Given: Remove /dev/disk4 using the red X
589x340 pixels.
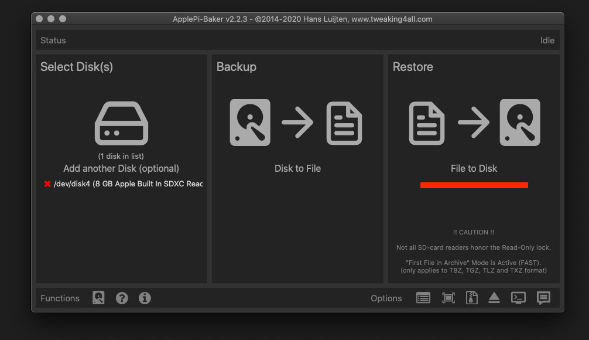Looking at the screenshot, I should [47, 184].
